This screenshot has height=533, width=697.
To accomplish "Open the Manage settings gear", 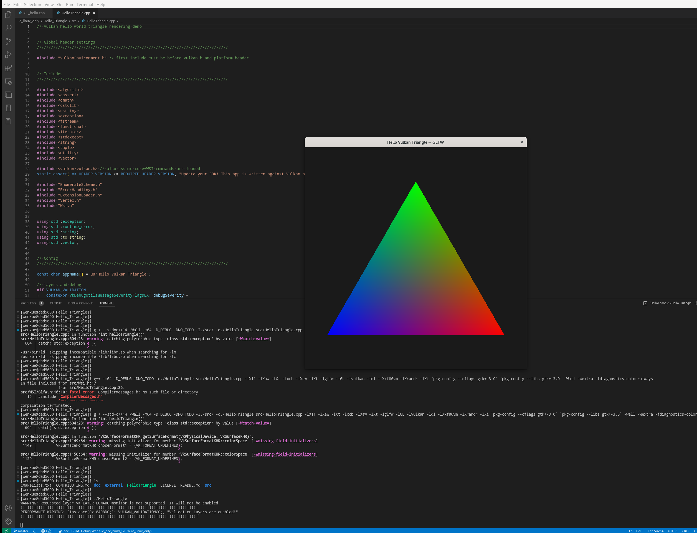I will (x=8, y=521).
